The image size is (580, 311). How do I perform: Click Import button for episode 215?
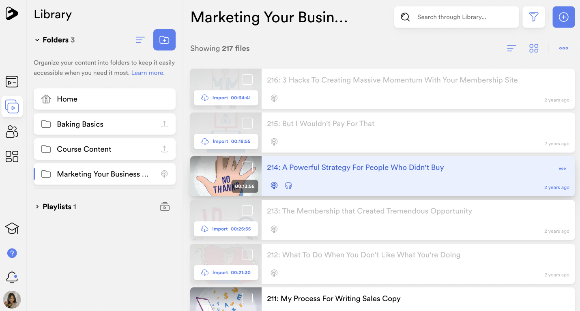[226, 142]
